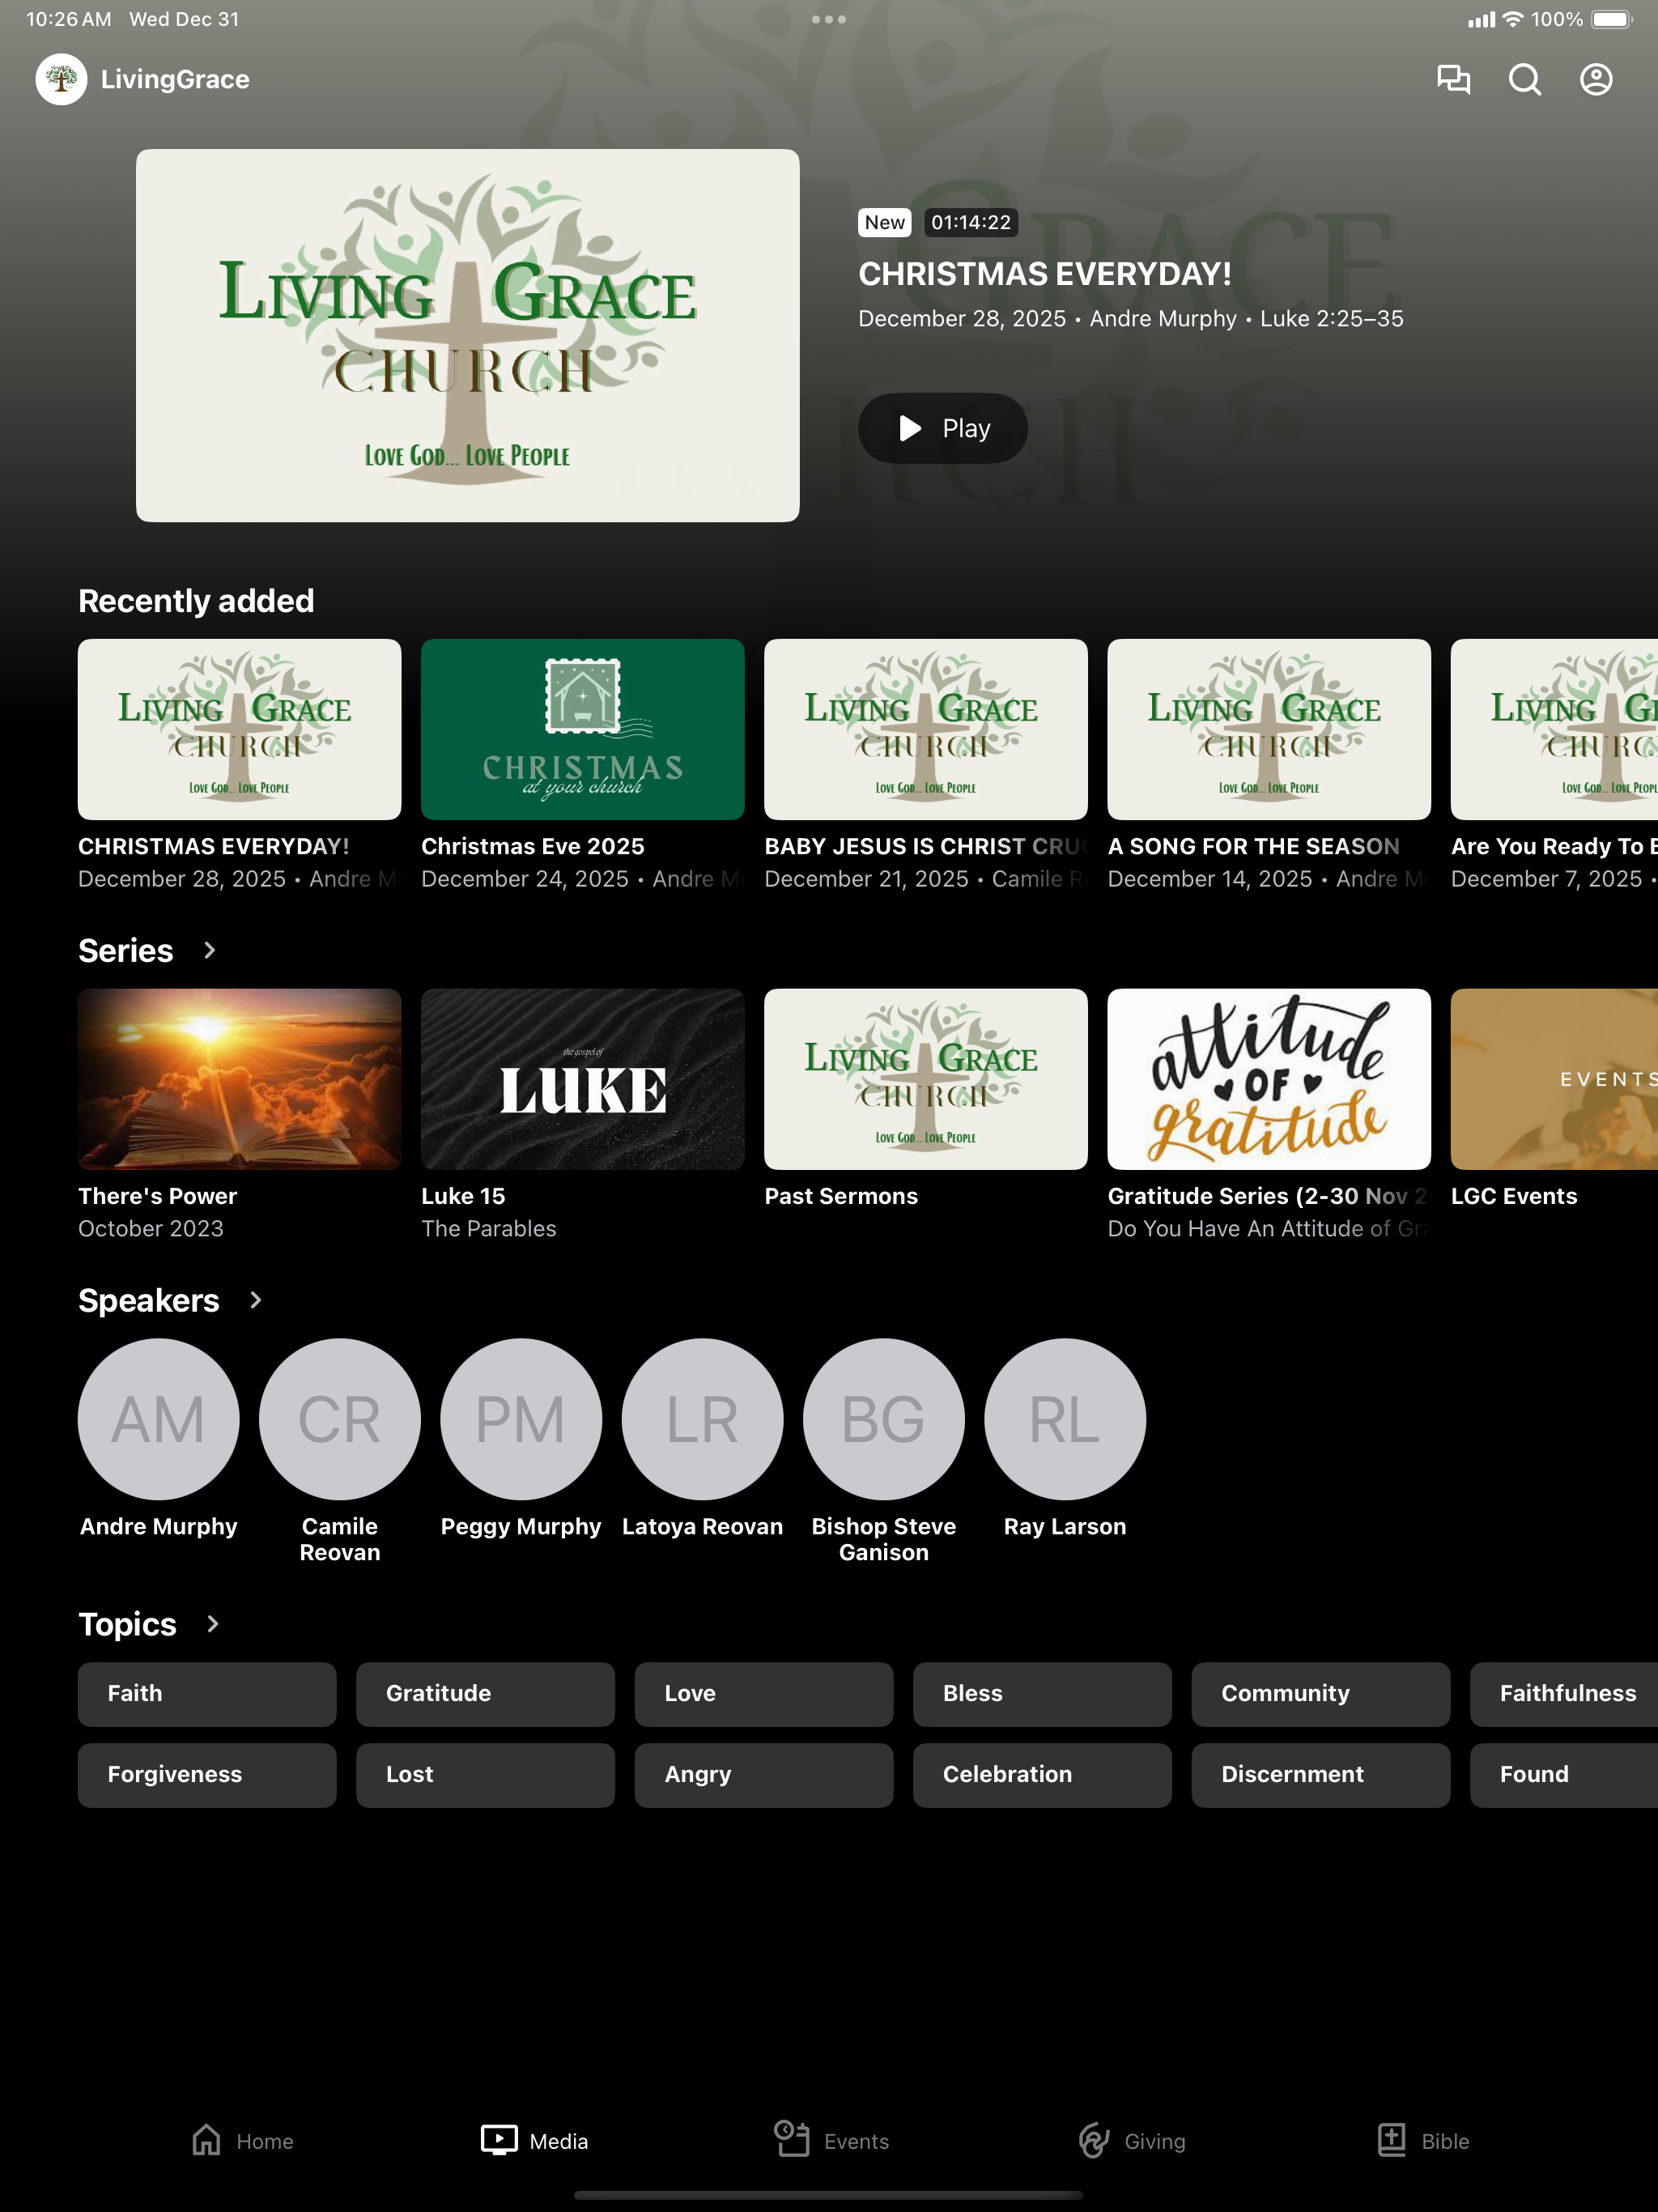Screen dimensions: 1658x2212
Task: Open the Past Sermons series
Action: (925, 1100)
